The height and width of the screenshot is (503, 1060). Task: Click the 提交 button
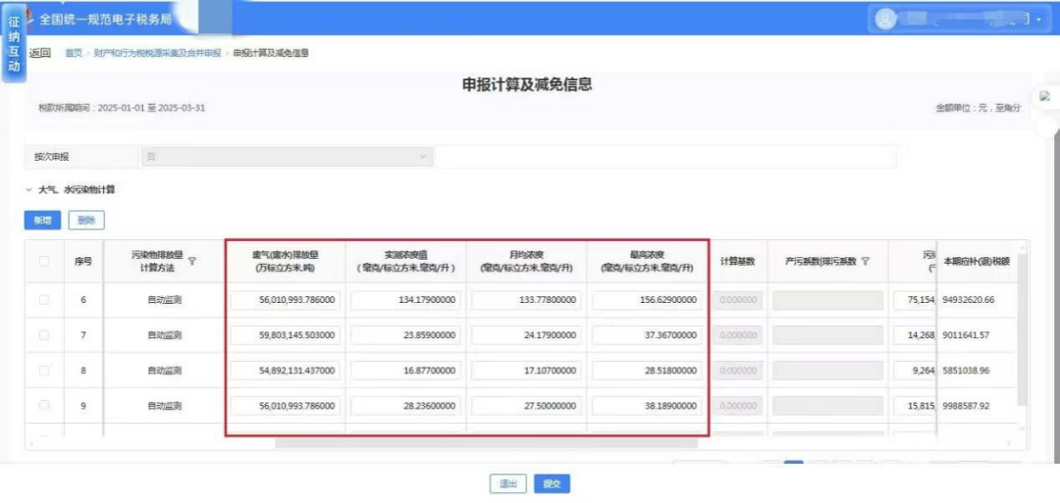(x=552, y=483)
